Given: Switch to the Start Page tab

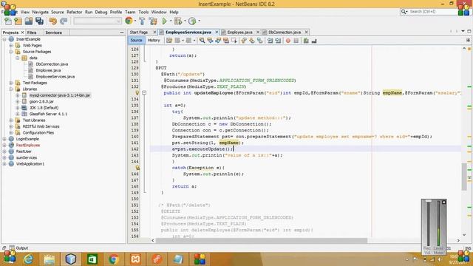Looking at the screenshot, I should point(139,32).
